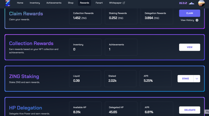Open the Achievements tab

54,3
